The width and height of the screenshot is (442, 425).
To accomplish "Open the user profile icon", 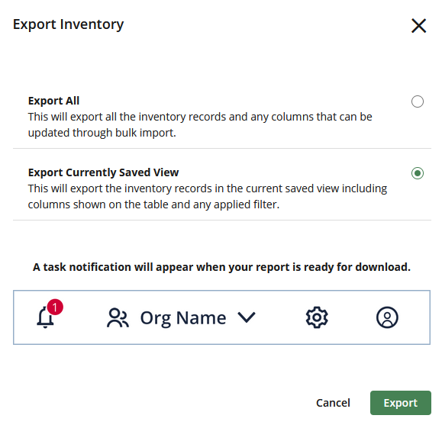I will (x=387, y=317).
